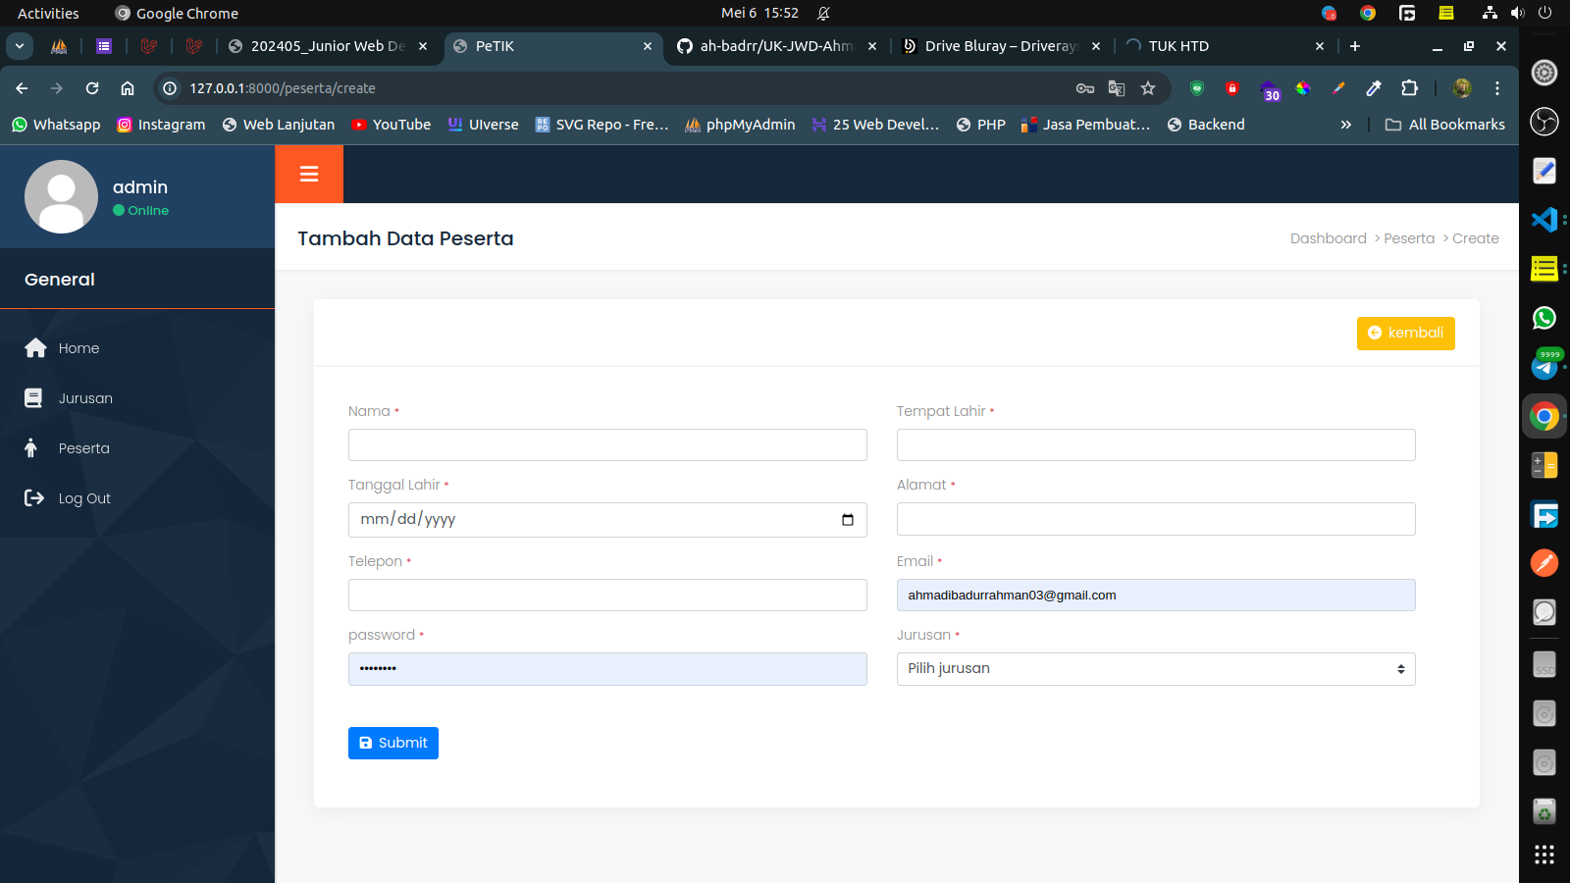Select Log Out in the sidebar
The width and height of the screenshot is (1570, 883).
pyautogui.click(x=84, y=498)
